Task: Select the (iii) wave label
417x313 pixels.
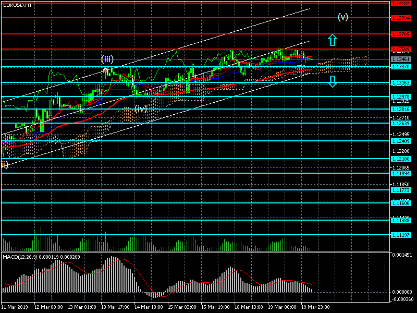Action: click(107, 59)
